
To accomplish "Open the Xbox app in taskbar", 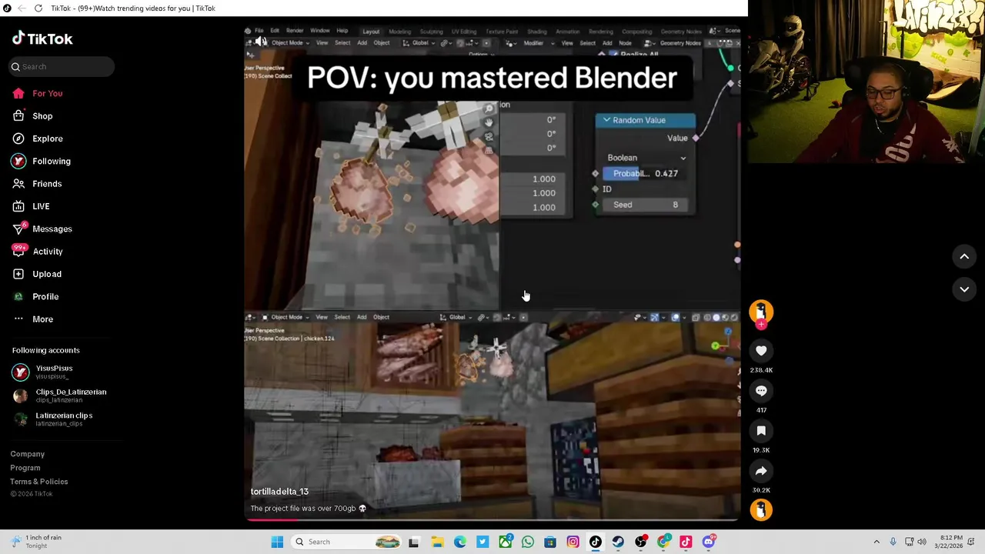I will pos(505,542).
